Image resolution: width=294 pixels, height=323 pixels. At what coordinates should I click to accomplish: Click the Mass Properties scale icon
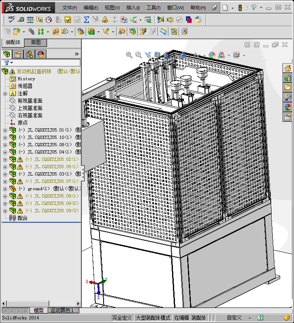click(x=30, y=19)
